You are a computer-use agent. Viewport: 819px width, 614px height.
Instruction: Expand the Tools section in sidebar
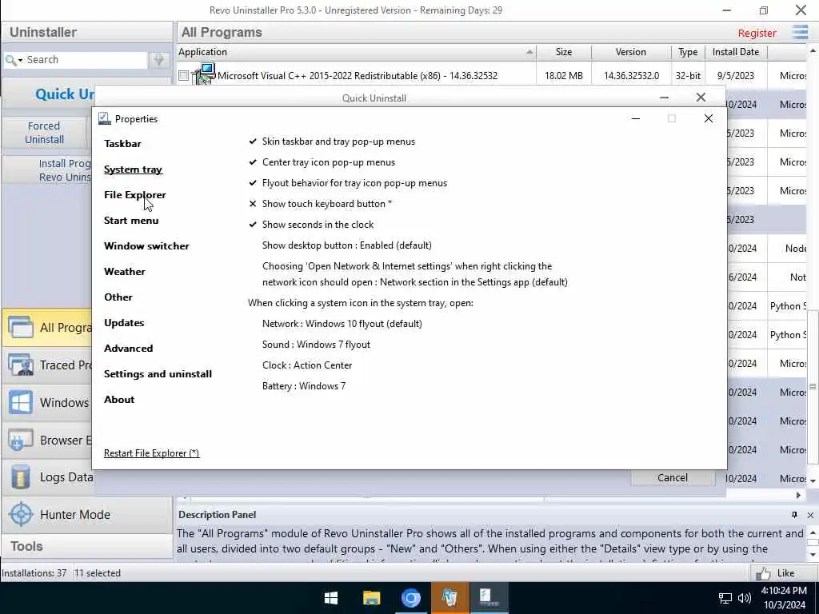click(x=86, y=546)
